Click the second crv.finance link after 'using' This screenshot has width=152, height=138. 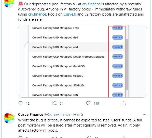pyautogui.click(x=37, y=14)
